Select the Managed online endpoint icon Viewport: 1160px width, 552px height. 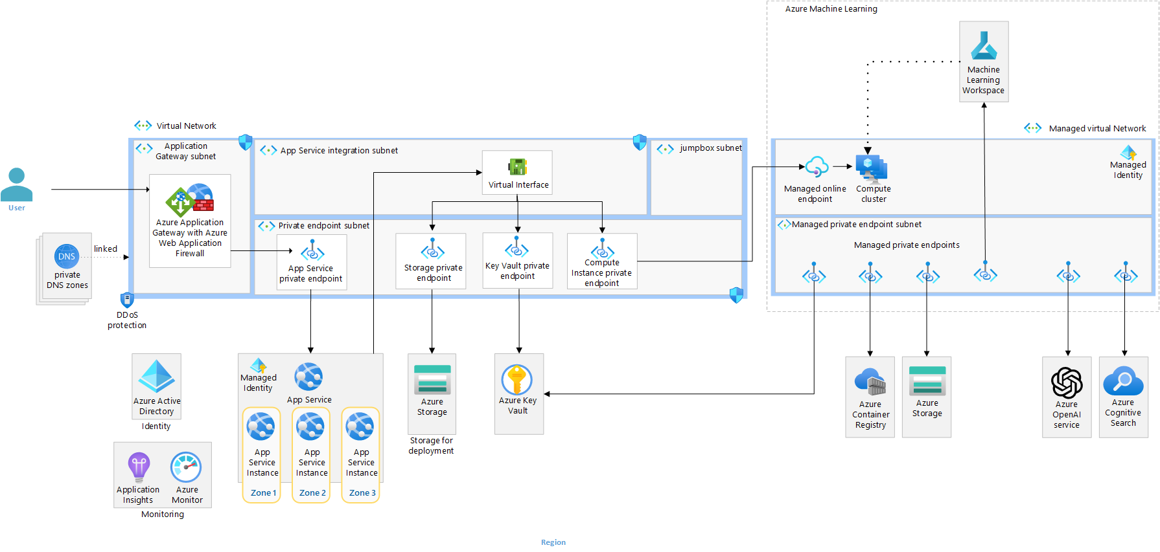817,167
